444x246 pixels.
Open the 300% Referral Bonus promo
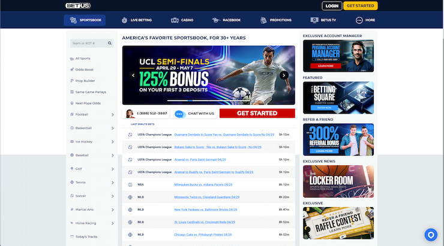pyautogui.click(x=338, y=139)
